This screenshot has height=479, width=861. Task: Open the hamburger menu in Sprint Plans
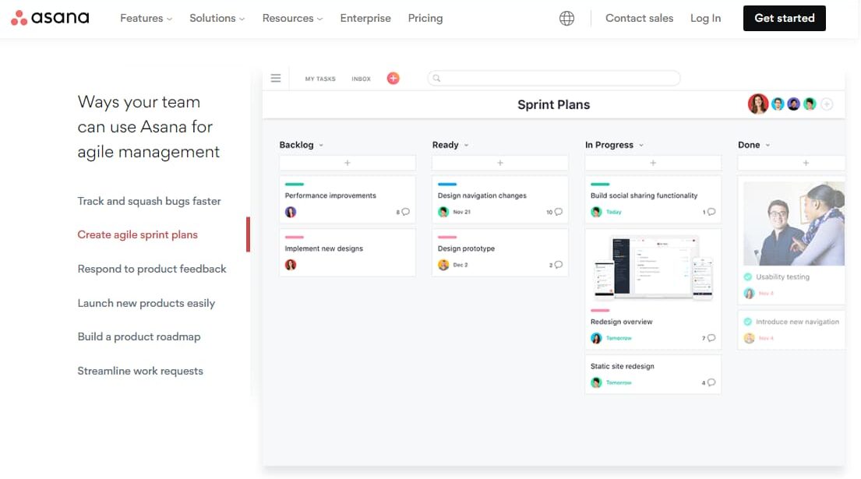click(276, 79)
